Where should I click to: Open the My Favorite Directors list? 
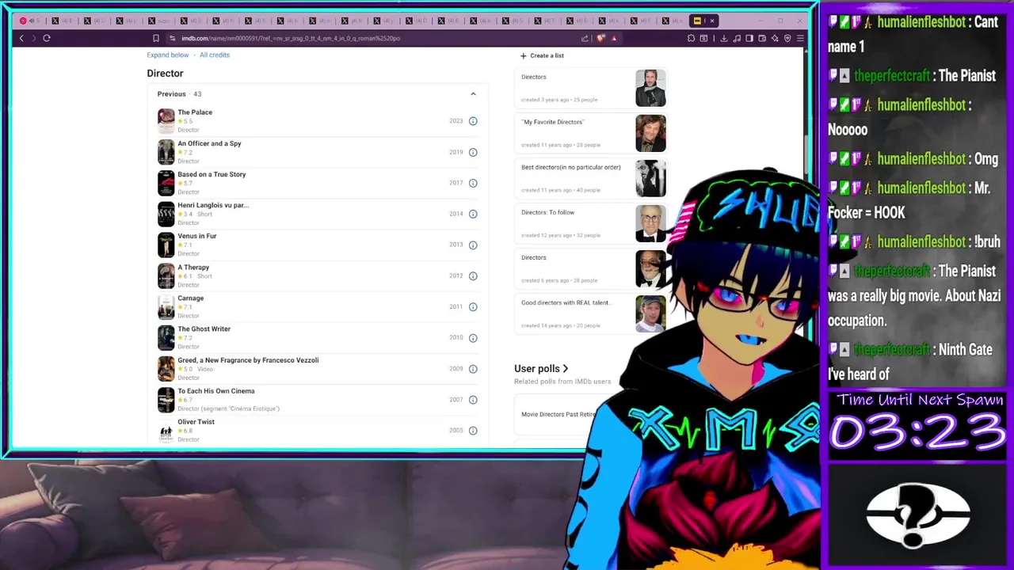click(x=552, y=122)
